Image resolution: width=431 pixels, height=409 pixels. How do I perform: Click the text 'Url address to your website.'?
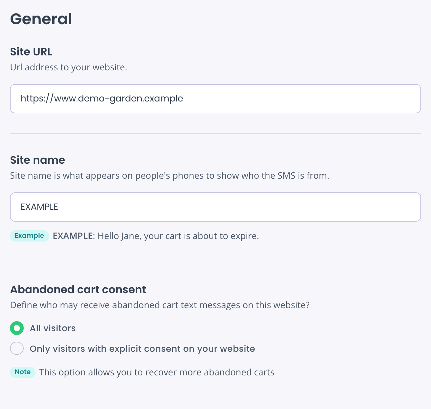coord(69,67)
